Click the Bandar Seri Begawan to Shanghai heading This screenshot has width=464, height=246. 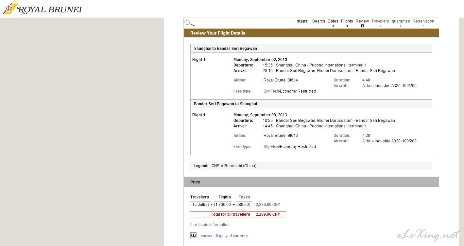point(226,104)
